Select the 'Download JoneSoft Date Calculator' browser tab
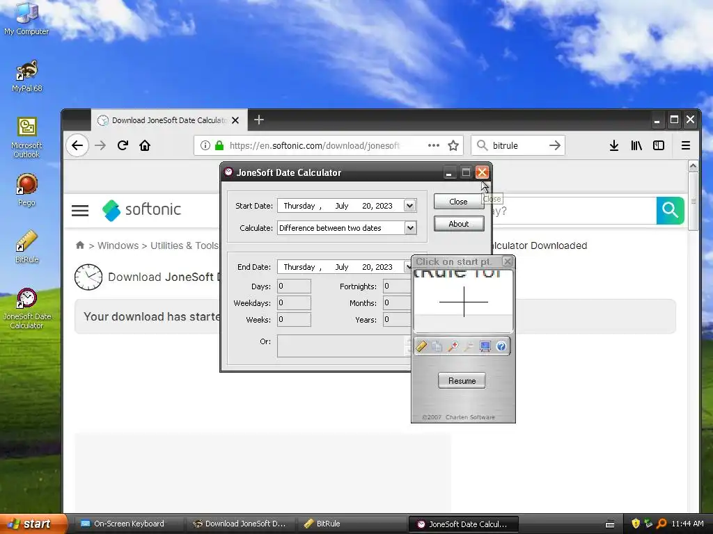Screen dimensions: 713x534 tap(169, 120)
